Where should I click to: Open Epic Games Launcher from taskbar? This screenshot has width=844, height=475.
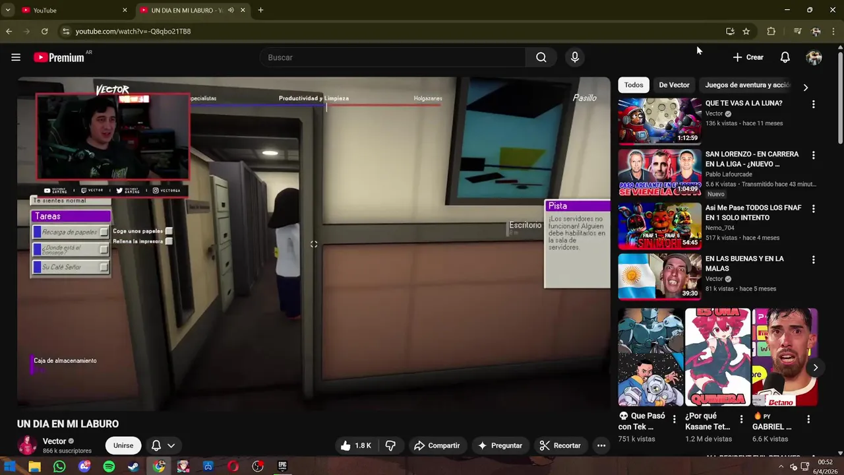pos(282,466)
